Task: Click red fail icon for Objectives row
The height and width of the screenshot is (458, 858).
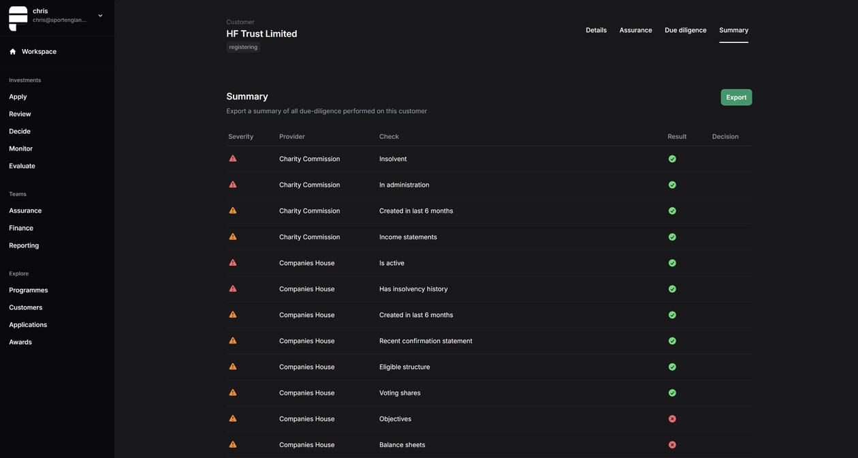Action: pyautogui.click(x=672, y=419)
